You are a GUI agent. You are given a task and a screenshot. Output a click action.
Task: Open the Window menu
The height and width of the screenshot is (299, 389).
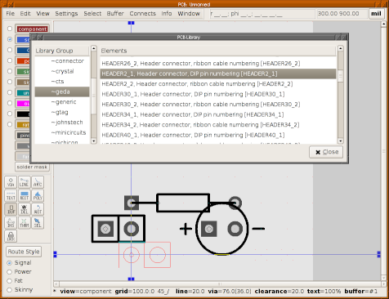click(x=189, y=13)
